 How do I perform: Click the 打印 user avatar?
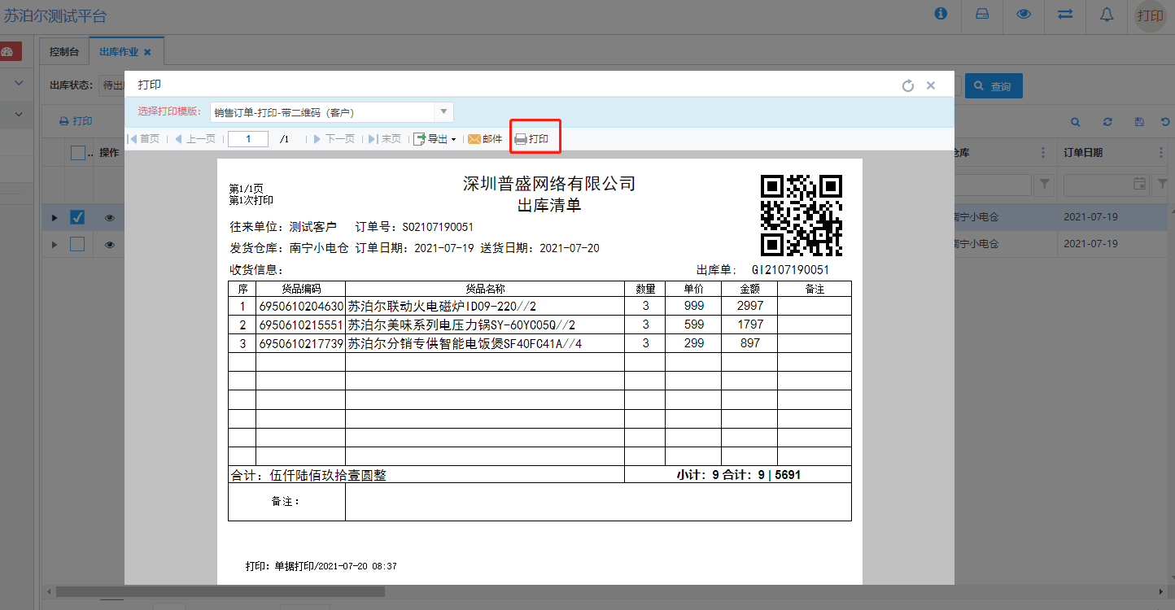click(1150, 15)
